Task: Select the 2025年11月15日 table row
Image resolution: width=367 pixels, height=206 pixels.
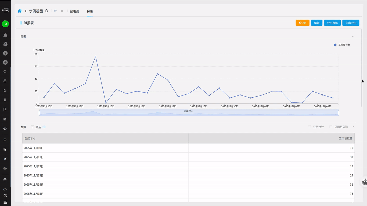Action: (x=188, y=194)
